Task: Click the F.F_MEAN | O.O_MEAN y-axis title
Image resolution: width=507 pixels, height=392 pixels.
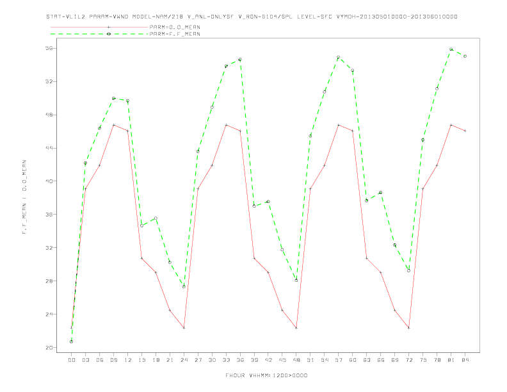Action: pos(24,197)
